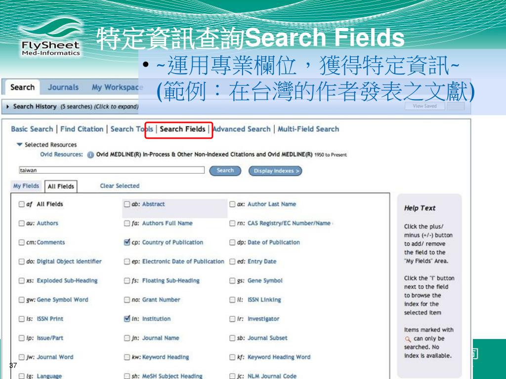Image resolution: width=506 pixels, height=379 pixels.
Task: Check the kw Keyword Heading checkbox
Action: click(127, 357)
